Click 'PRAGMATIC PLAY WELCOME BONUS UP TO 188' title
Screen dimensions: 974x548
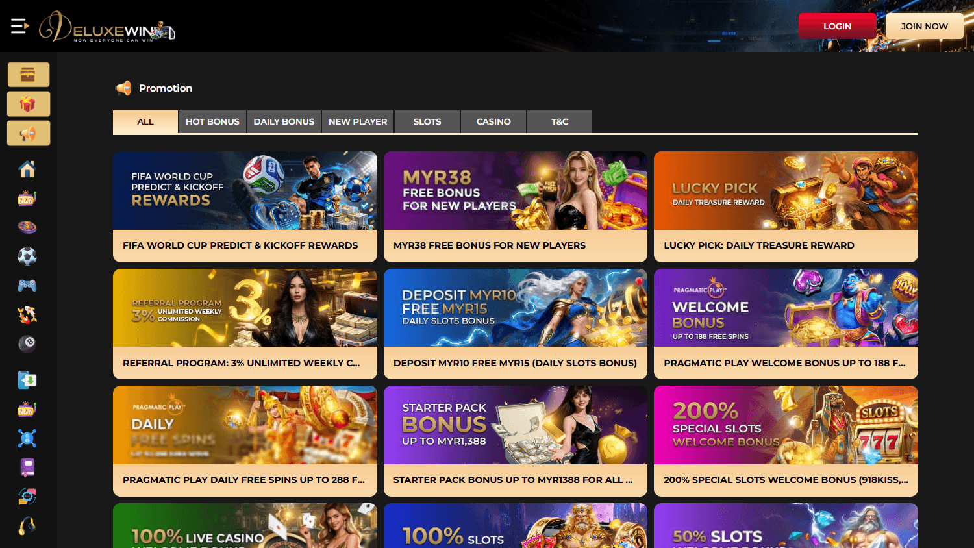784,363
